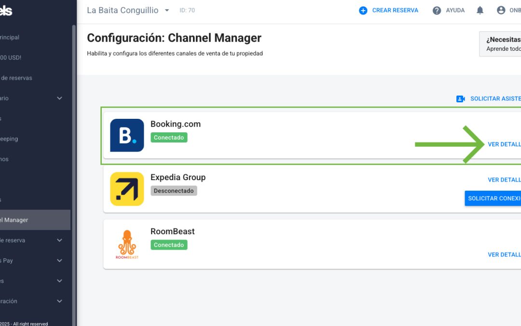Image resolution: width=521 pixels, height=326 pixels.
Task: Click the Conectado badge under Booking.com
Action: coord(169,137)
